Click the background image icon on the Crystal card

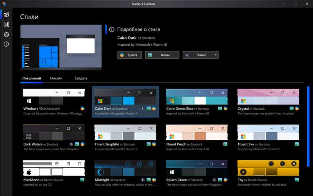coord(291,109)
